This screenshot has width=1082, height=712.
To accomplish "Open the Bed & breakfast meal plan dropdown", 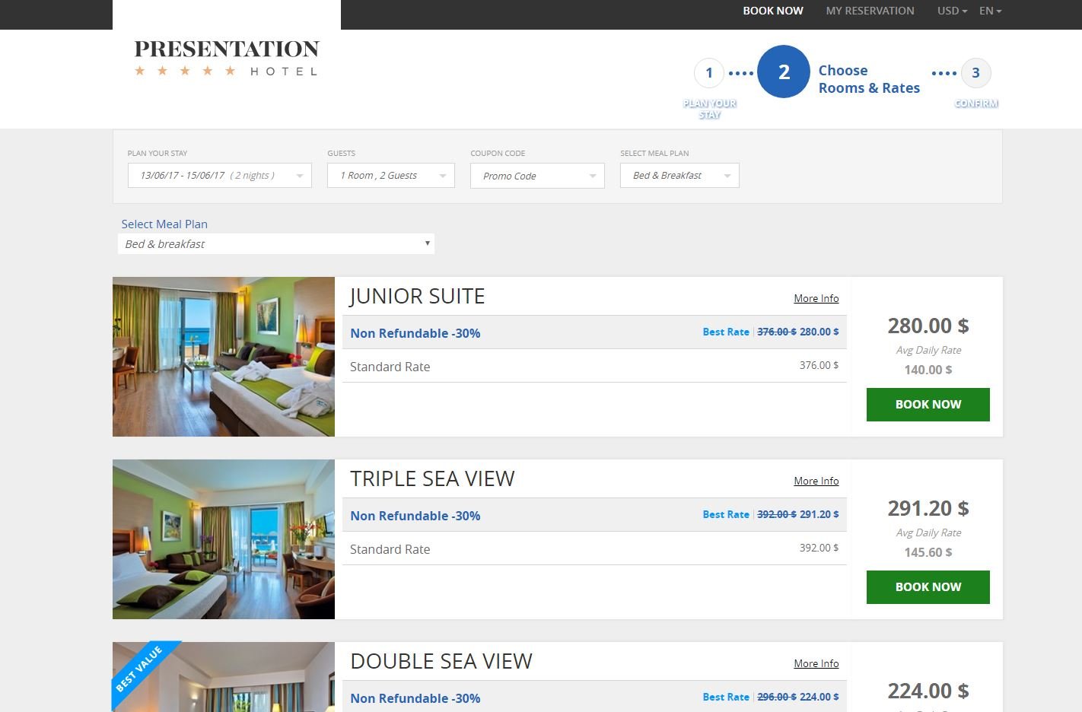I will (x=276, y=243).
